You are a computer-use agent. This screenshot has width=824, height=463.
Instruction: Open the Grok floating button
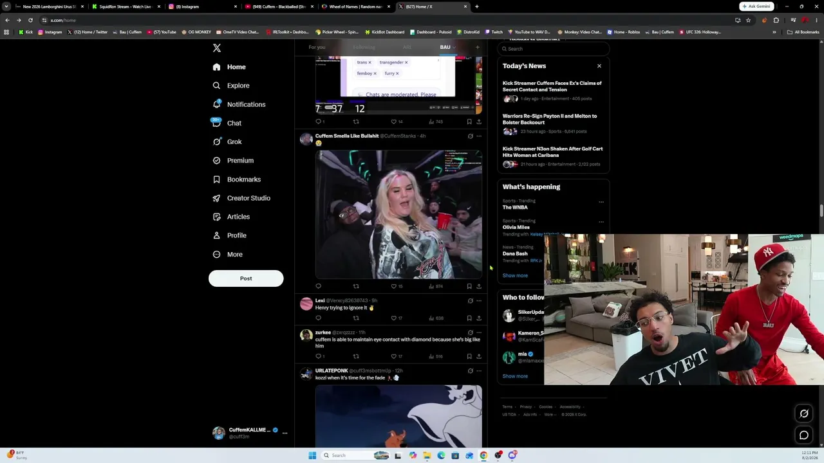click(804, 413)
